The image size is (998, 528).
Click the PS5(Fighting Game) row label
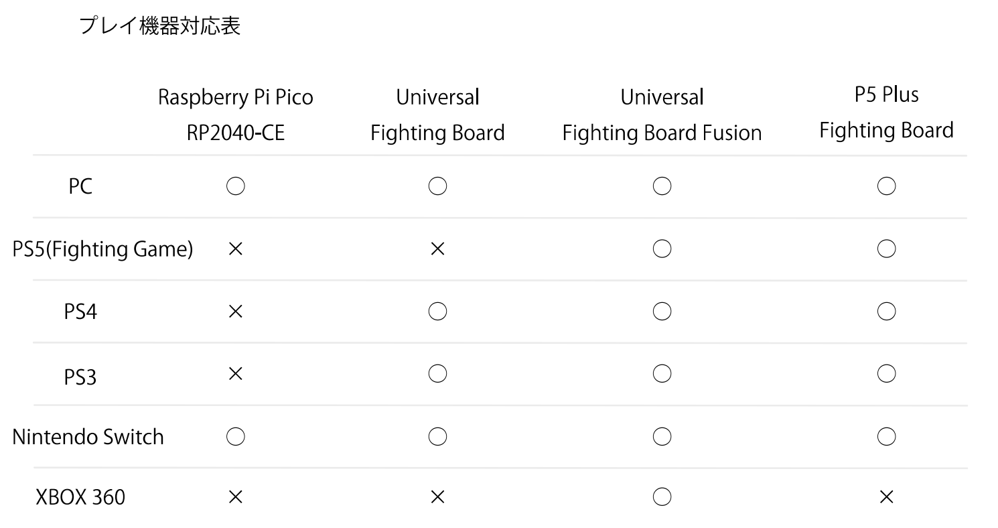click(103, 249)
